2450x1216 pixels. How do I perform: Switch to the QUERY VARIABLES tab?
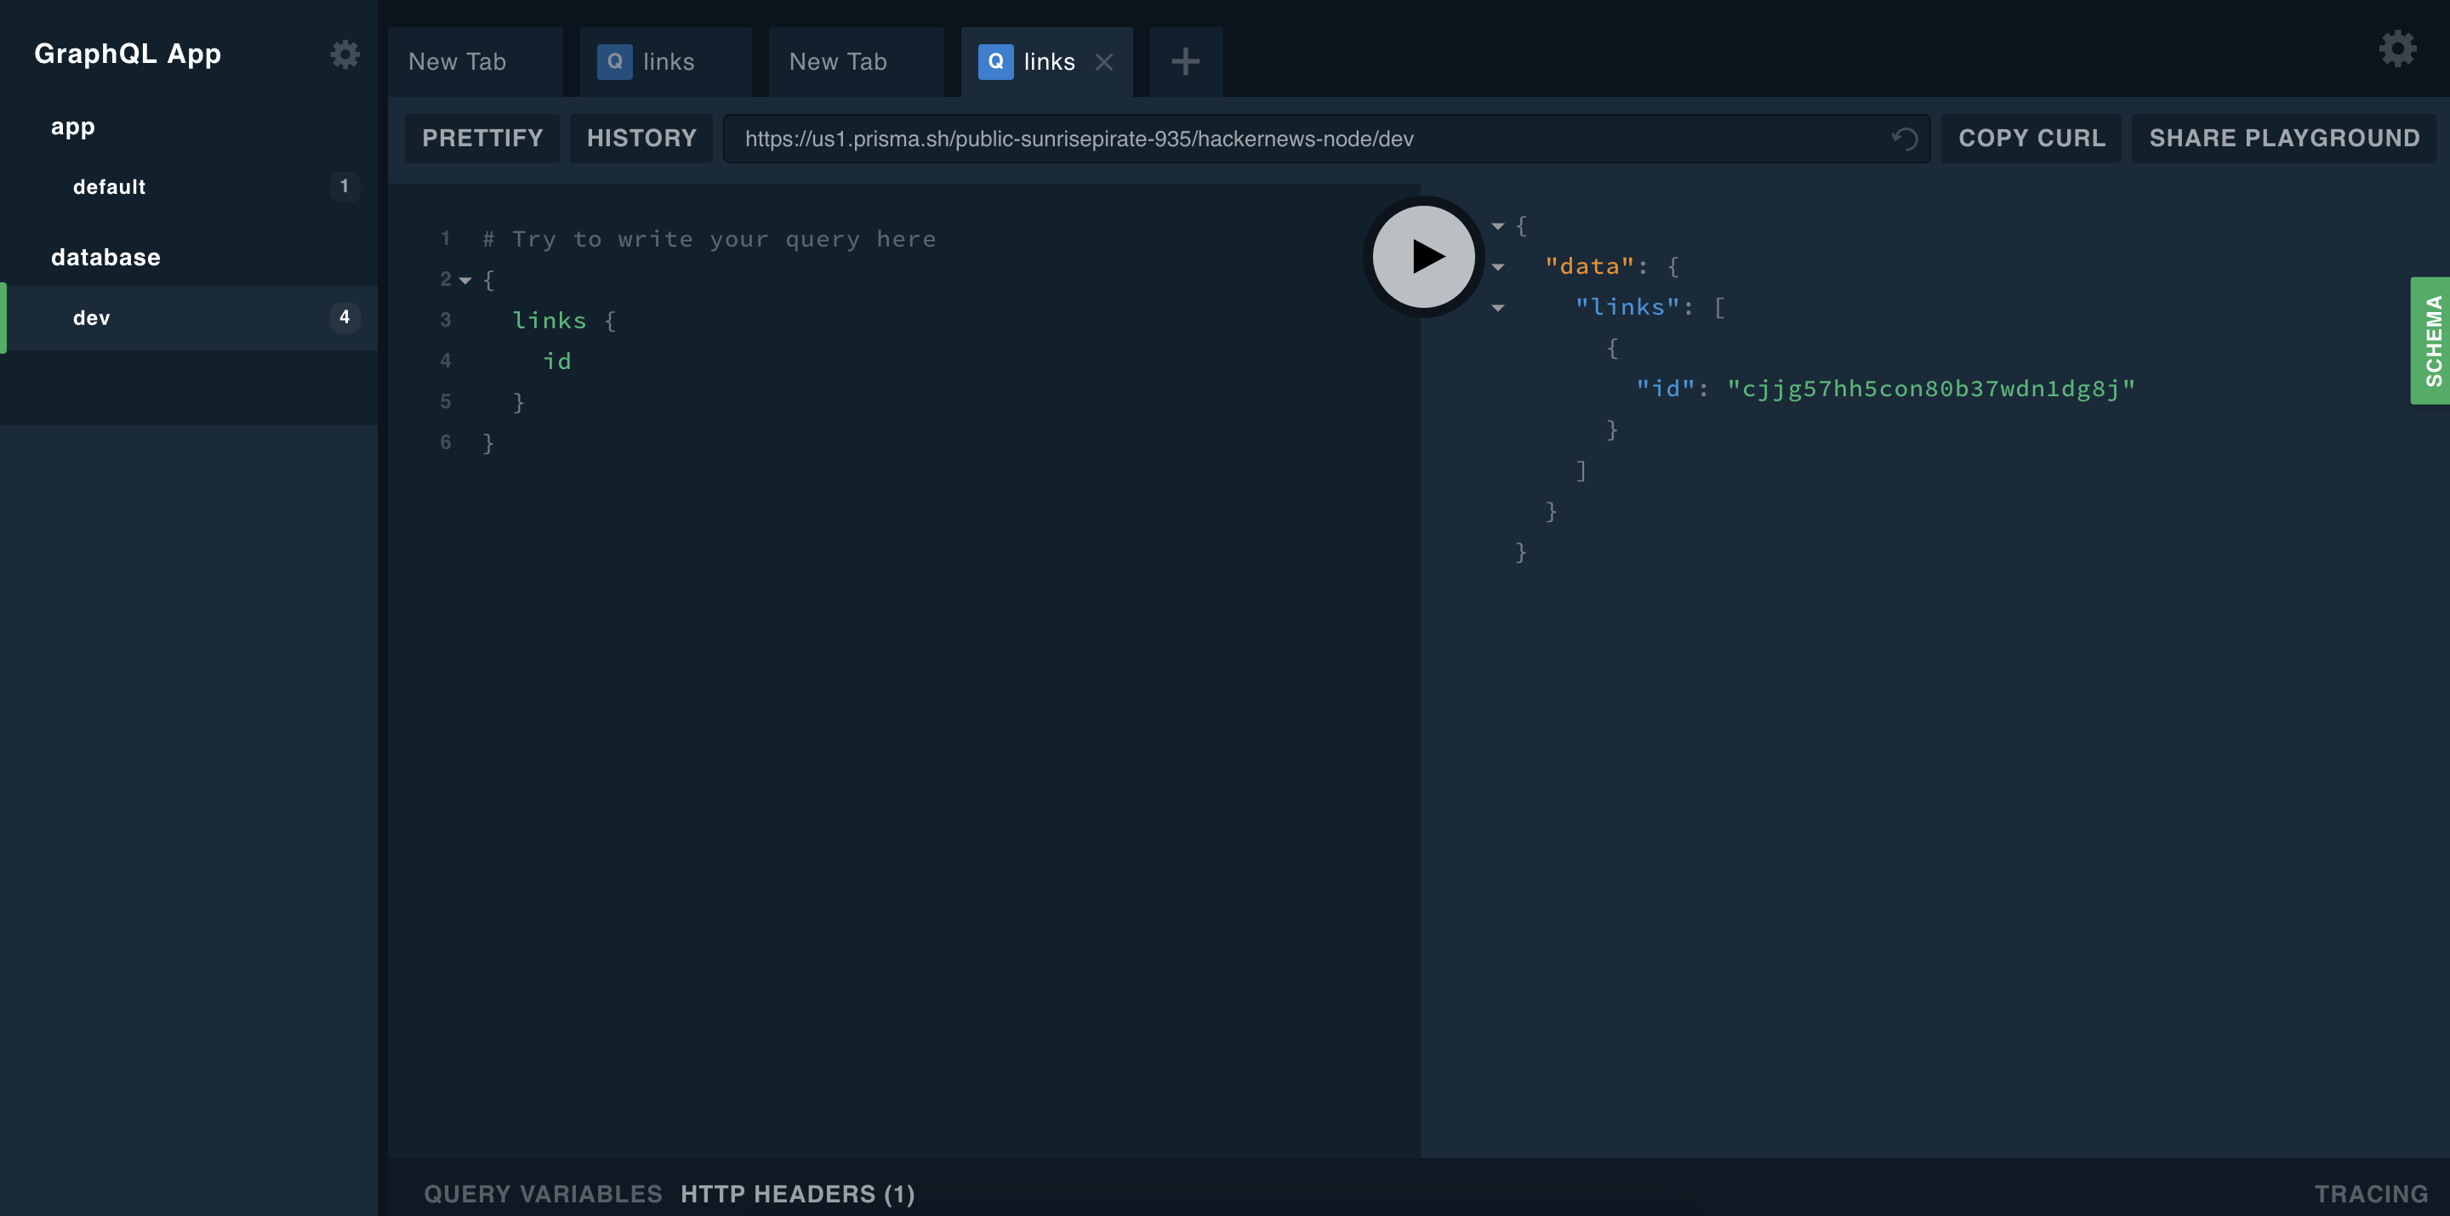coord(542,1194)
